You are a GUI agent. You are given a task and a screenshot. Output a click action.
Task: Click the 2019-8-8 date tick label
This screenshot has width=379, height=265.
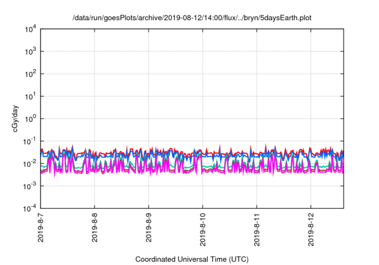point(95,228)
